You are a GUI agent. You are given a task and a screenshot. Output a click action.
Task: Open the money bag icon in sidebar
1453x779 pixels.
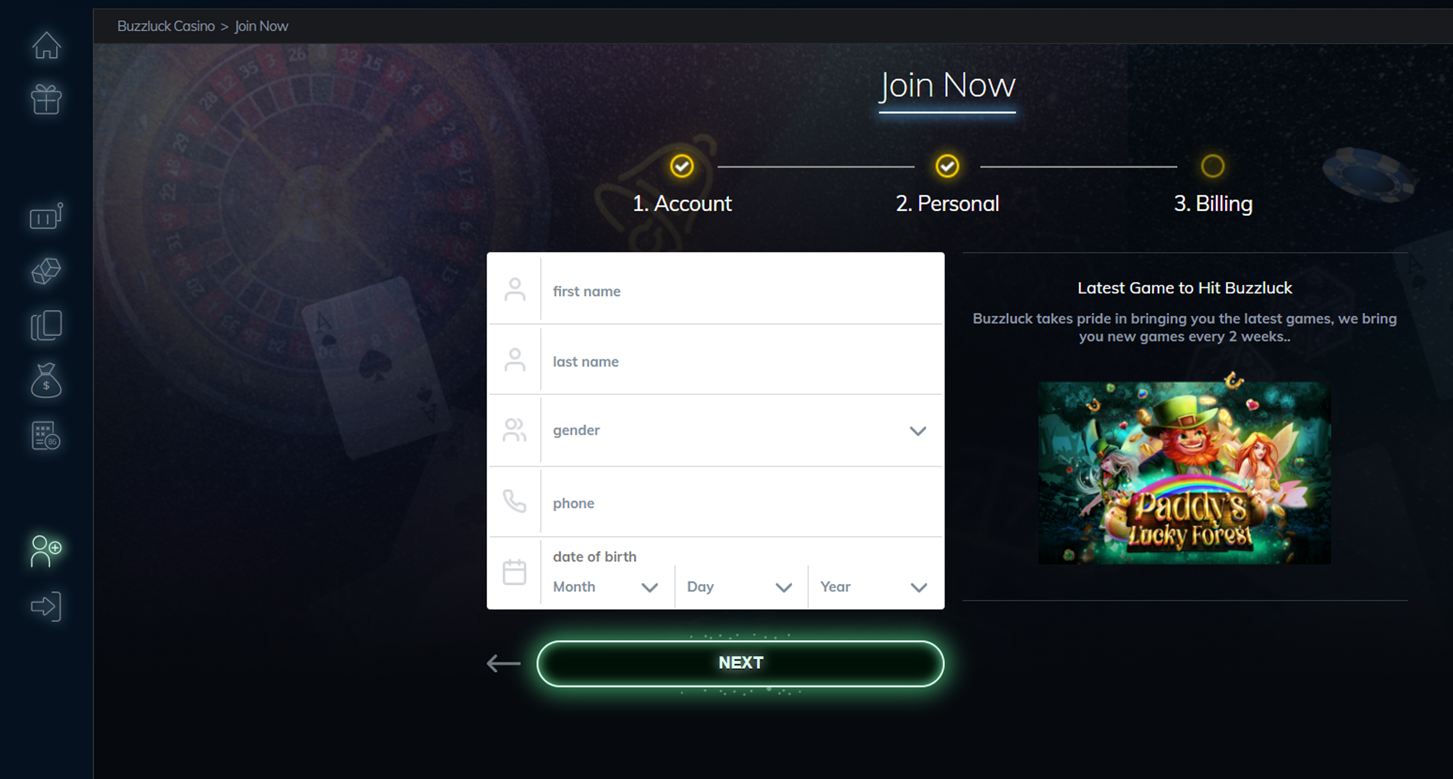pyautogui.click(x=46, y=380)
